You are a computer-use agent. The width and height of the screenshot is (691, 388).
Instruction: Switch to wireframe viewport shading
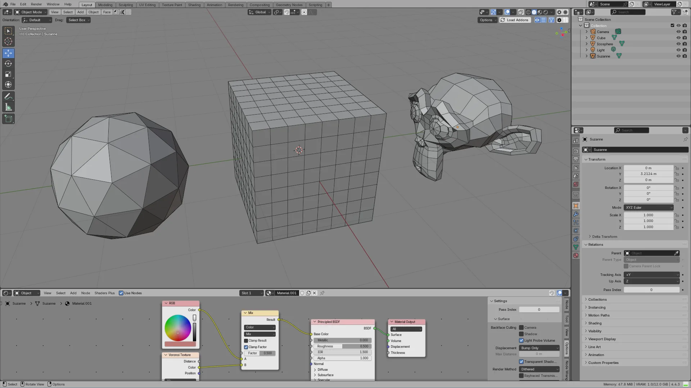pos(528,12)
